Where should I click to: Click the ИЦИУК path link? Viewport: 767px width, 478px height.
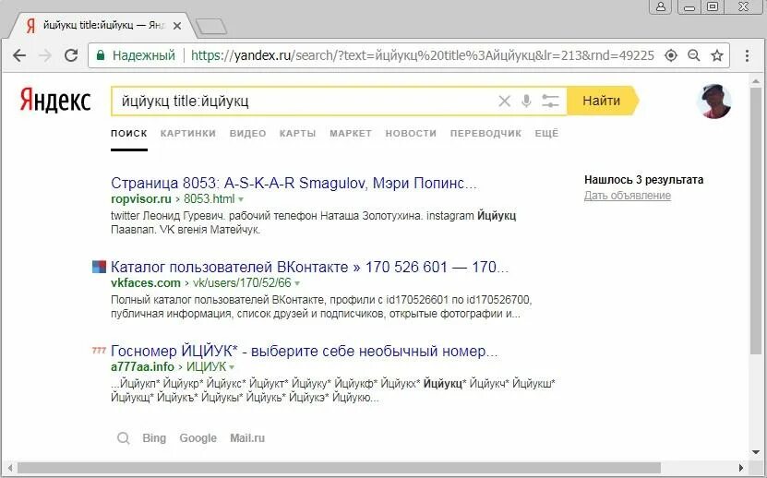[207, 366]
